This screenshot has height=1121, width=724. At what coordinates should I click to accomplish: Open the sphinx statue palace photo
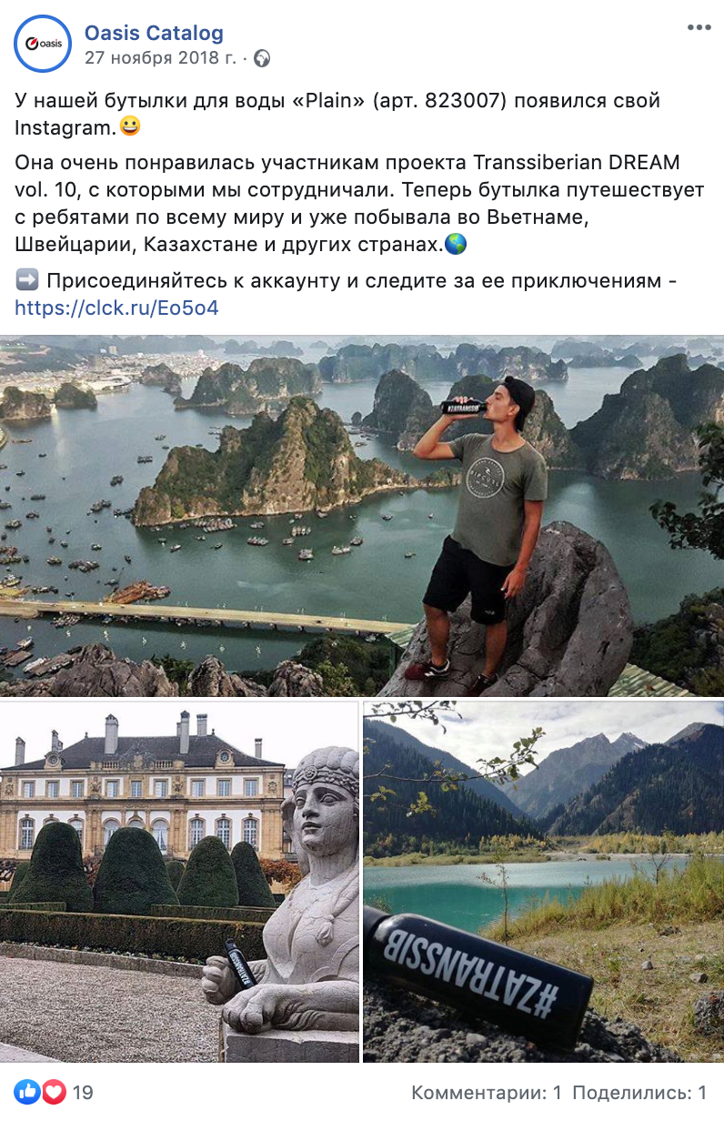(x=179, y=882)
